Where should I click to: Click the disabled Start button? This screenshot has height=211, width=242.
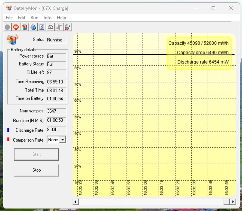pos(36,154)
